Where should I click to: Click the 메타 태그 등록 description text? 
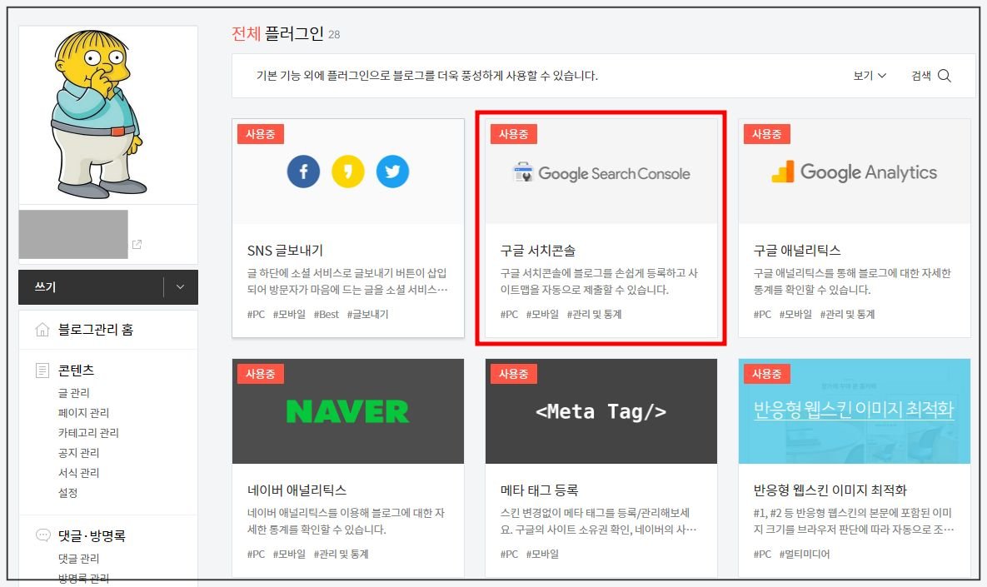tap(599, 521)
